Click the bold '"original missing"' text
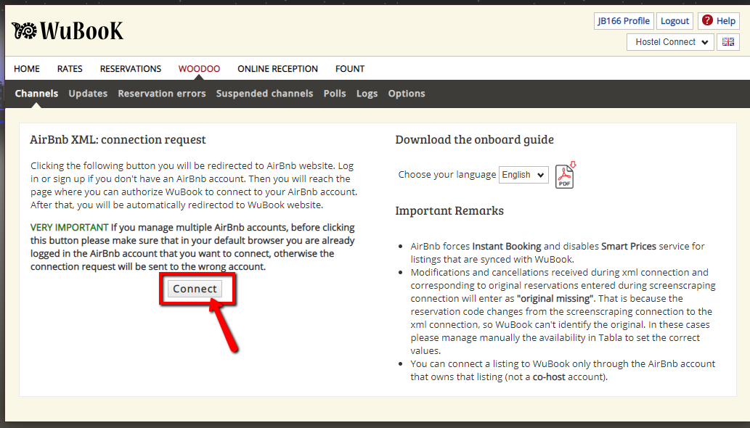750x428 pixels. (555, 299)
